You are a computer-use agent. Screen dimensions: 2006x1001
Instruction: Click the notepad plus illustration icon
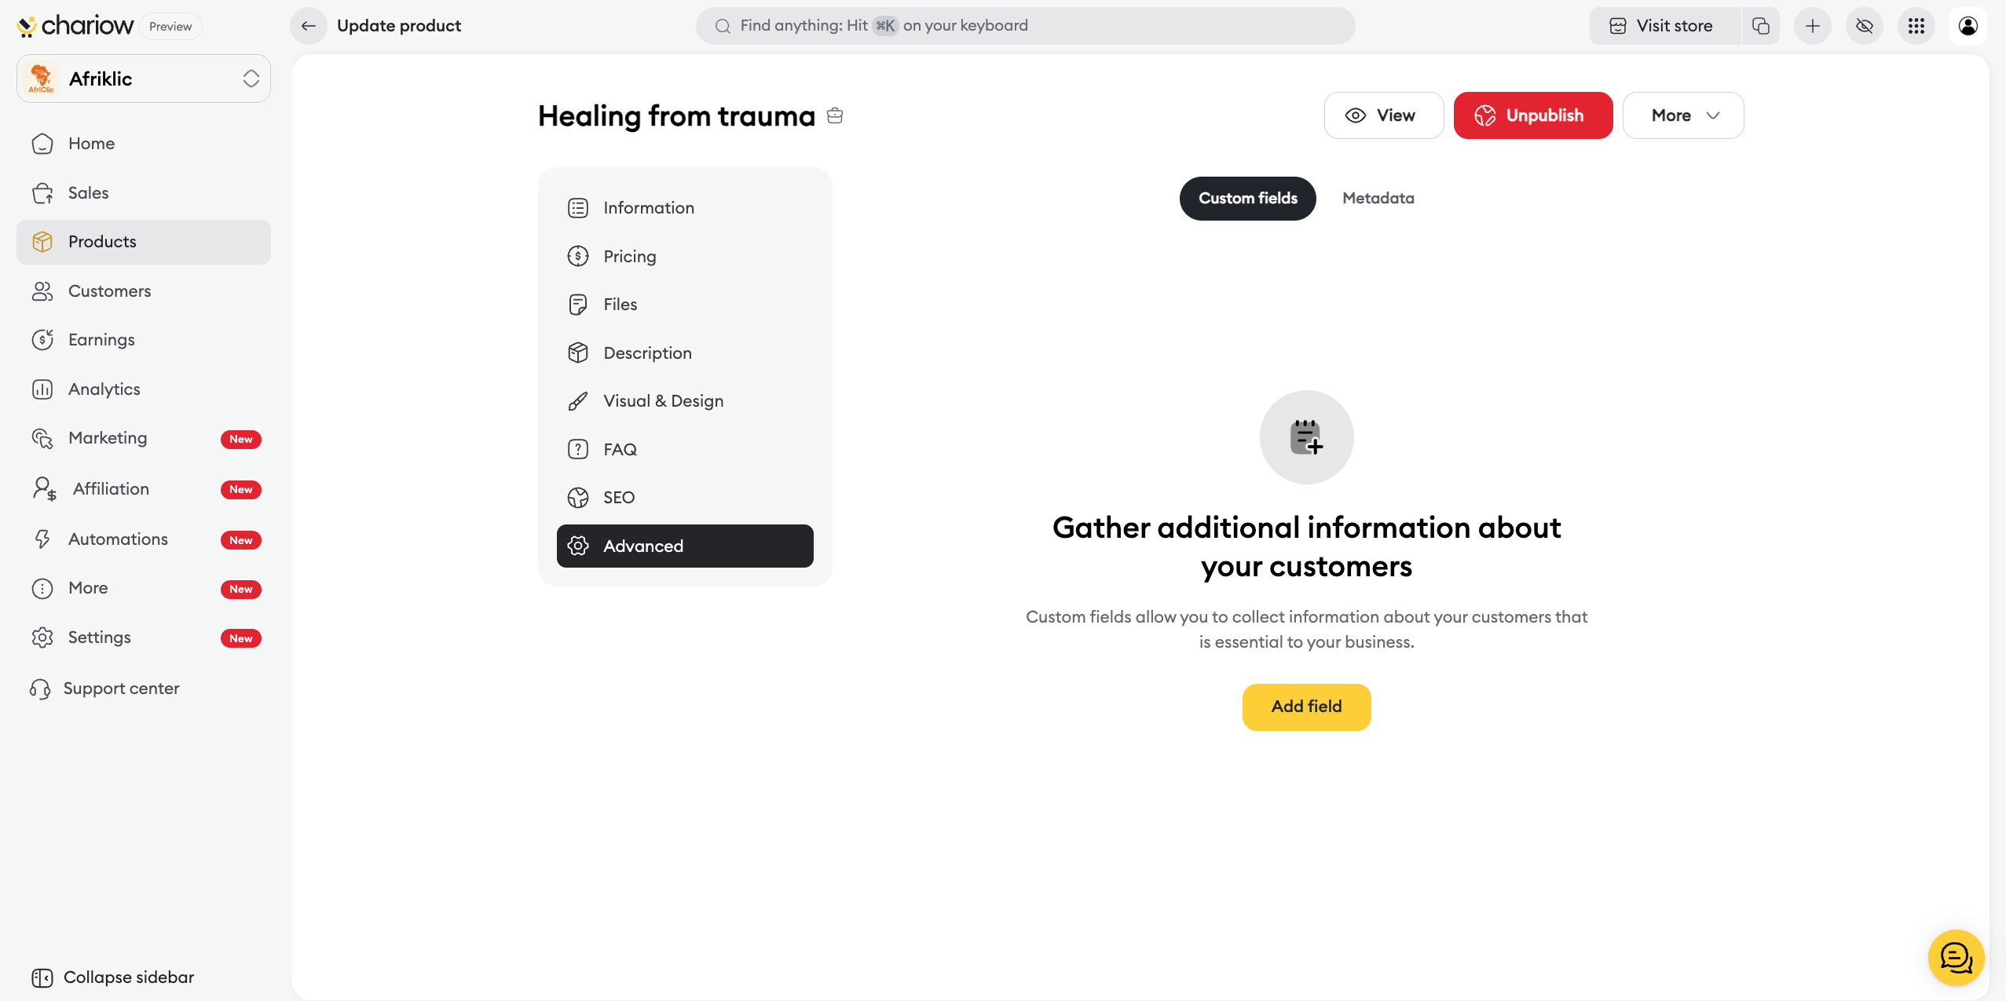[1306, 437]
